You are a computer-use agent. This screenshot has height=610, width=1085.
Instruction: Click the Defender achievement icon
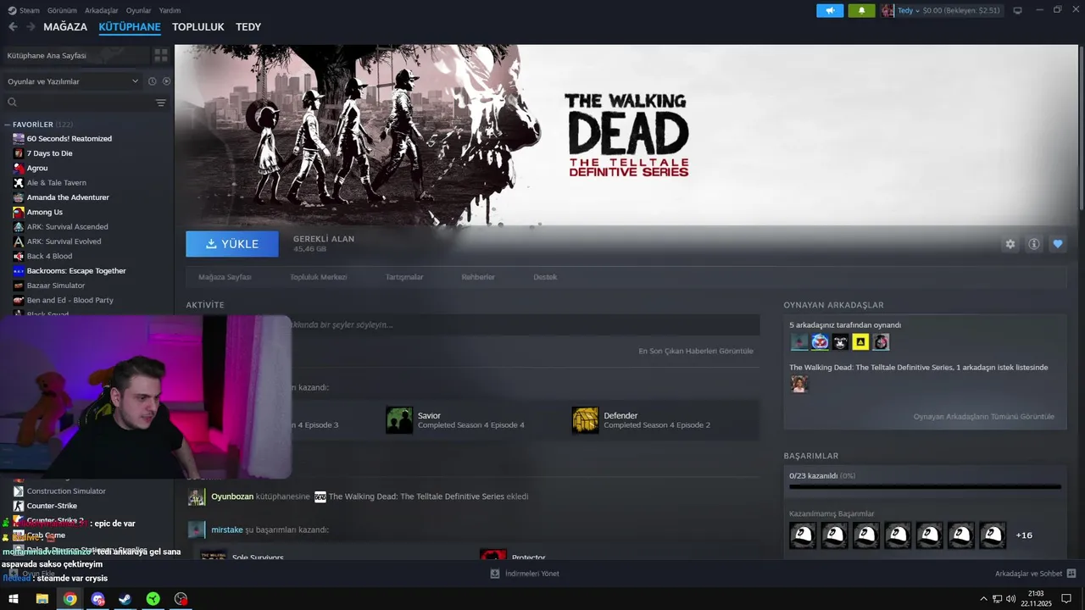tap(585, 419)
